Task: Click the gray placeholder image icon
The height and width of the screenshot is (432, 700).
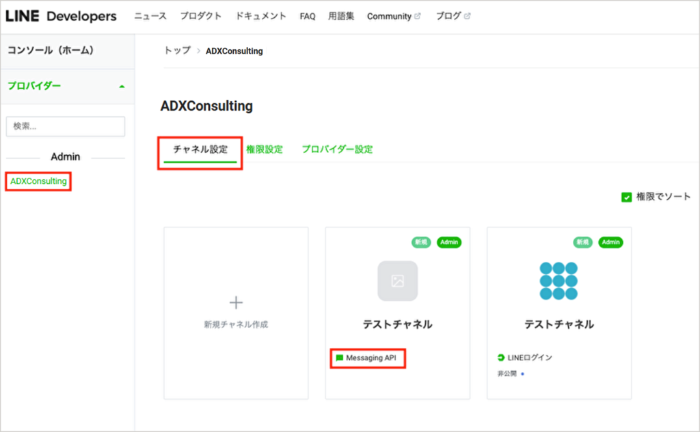Action: [x=398, y=281]
